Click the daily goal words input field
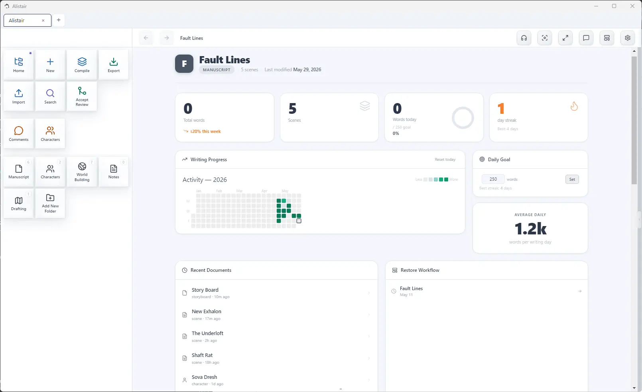 493,179
